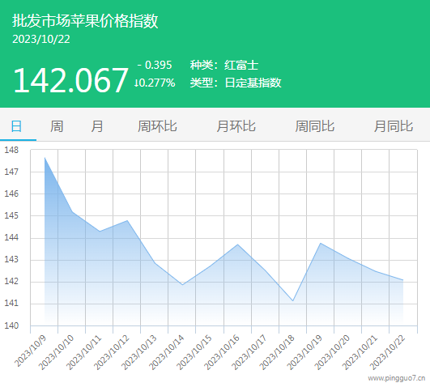Click the www.pingguo7.cn watermark link
This screenshot has height=387, width=430.
pyautogui.click(x=397, y=378)
